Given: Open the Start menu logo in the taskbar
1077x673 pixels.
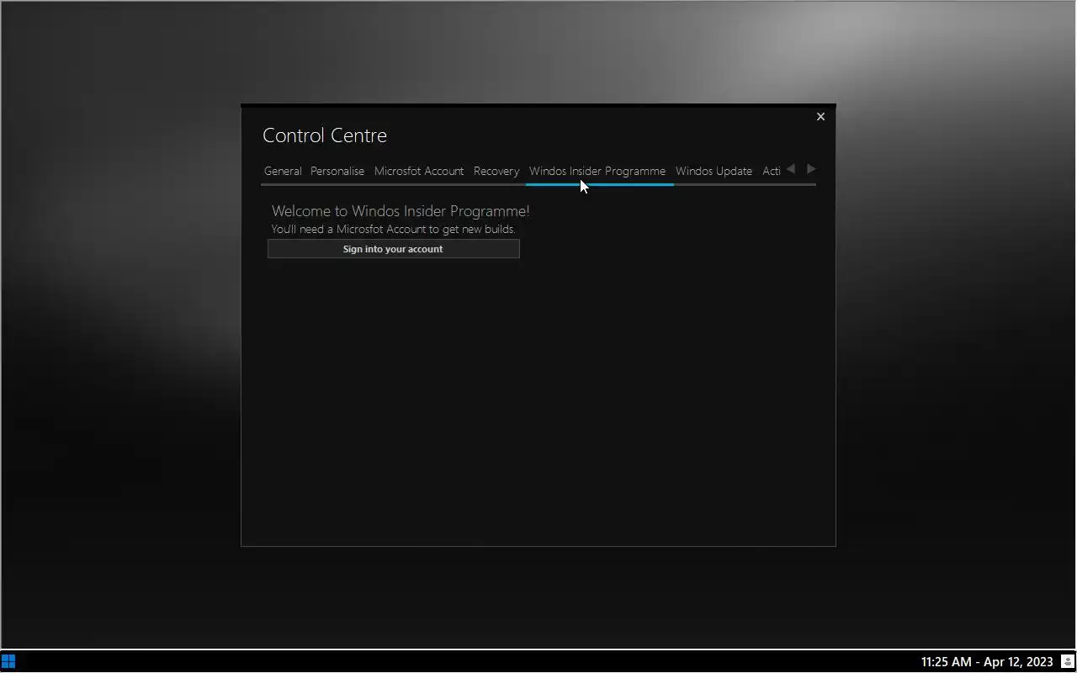Looking at the screenshot, I should point(8,661).
